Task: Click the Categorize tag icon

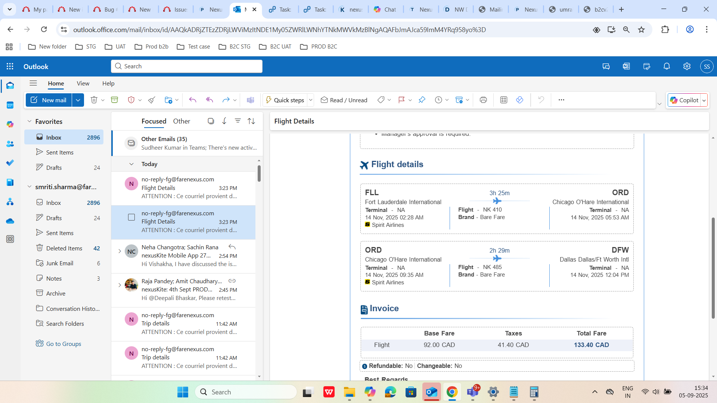Action: click(x=381, y=100)
